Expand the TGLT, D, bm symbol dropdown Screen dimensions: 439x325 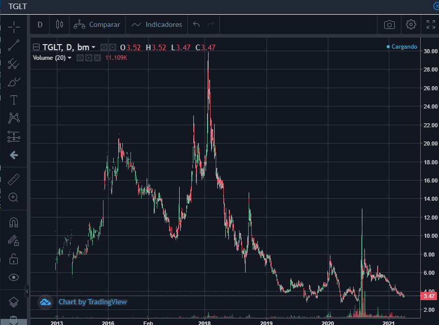click(x=93, y=47)
